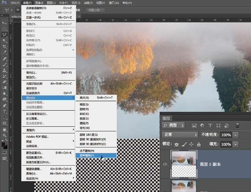251x192 pixels.
Task: Open the blend mode dropdown showing 正常
Action: click(180, 135)
